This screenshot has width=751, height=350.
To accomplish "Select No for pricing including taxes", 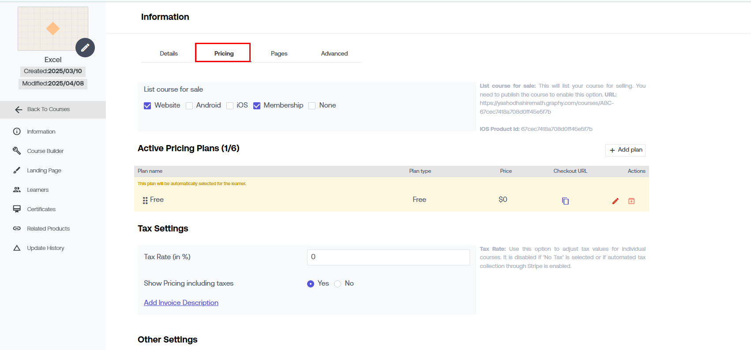I will pyautogui.click(x=338, y=284).
